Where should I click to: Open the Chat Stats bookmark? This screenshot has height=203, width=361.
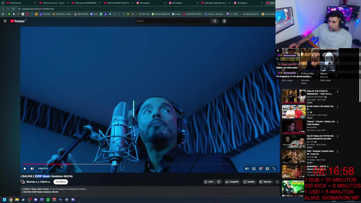pos(45,14)
